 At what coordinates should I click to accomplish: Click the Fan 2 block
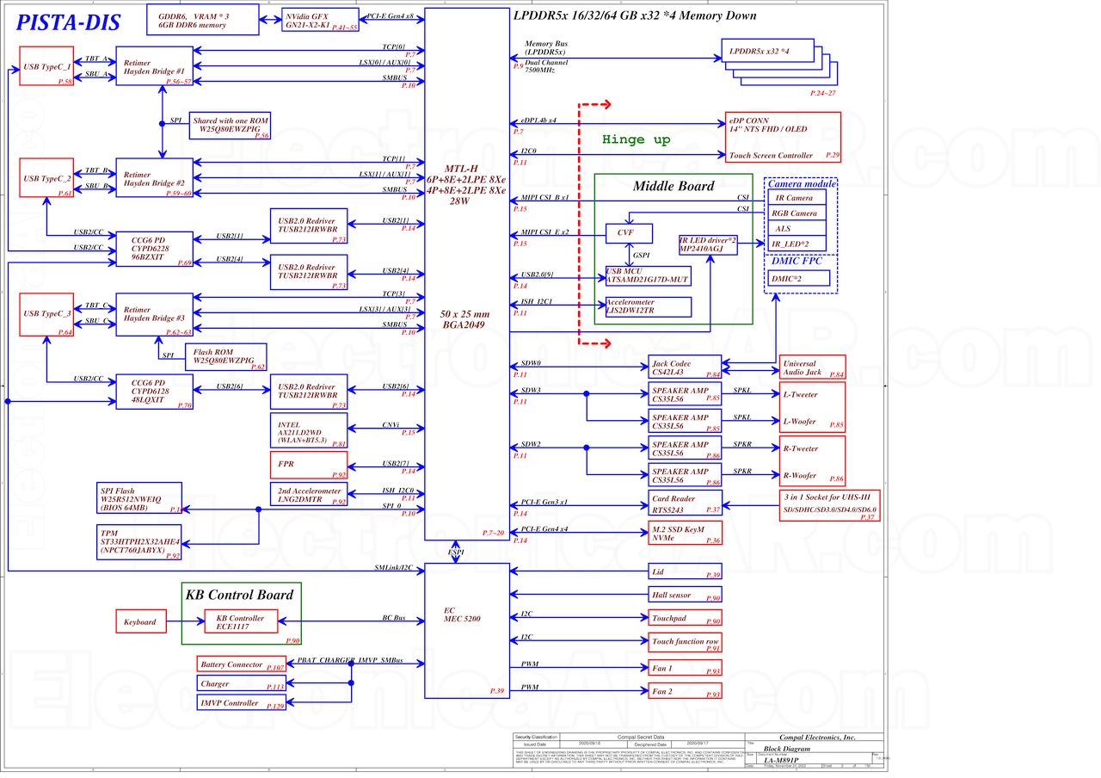click(685, 691)
